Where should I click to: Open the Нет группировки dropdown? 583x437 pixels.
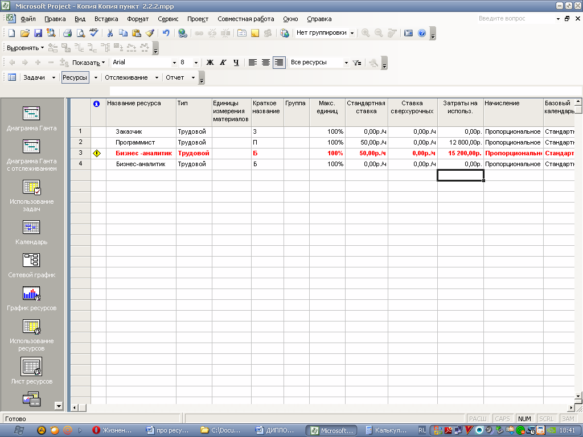click(x=352, y=33)
